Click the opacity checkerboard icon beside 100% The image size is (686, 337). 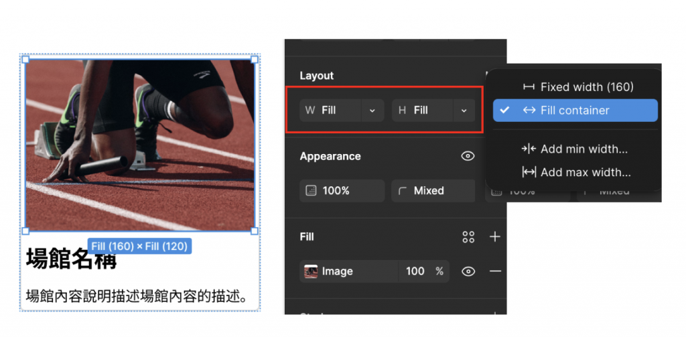click(311, 191)
